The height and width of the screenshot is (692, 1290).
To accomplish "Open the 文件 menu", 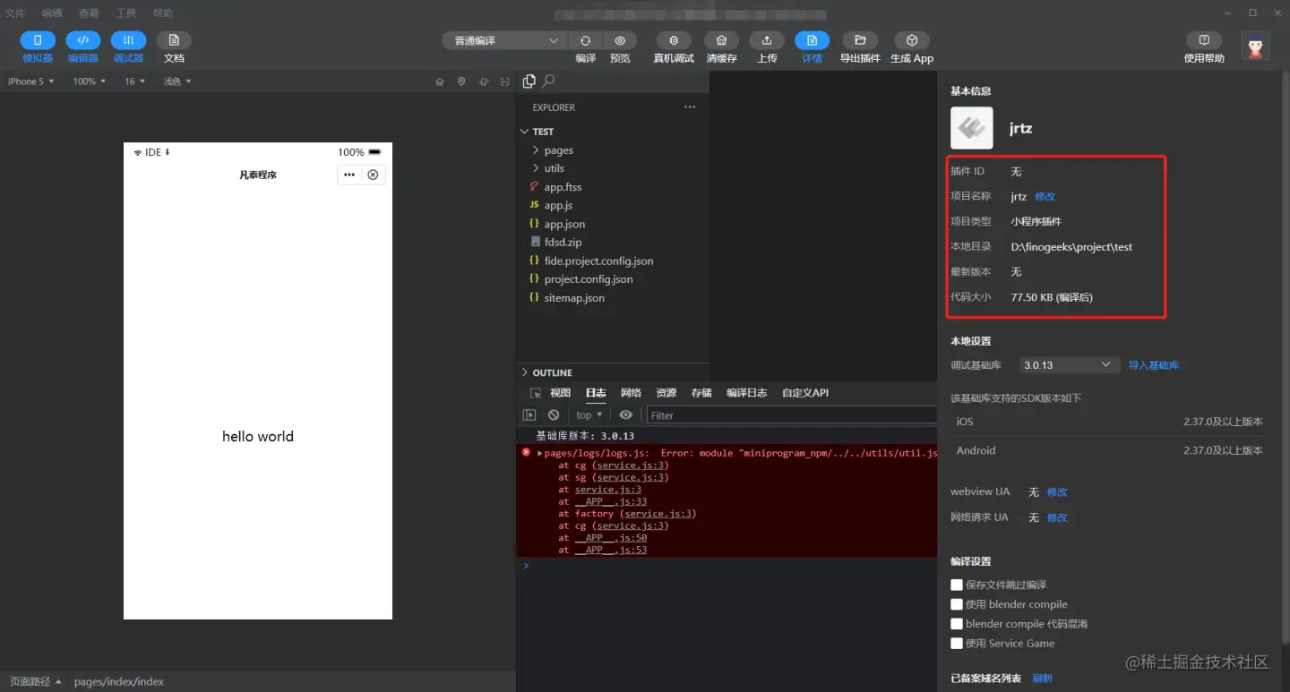I will pyautogui.click(x=15, y=13).
